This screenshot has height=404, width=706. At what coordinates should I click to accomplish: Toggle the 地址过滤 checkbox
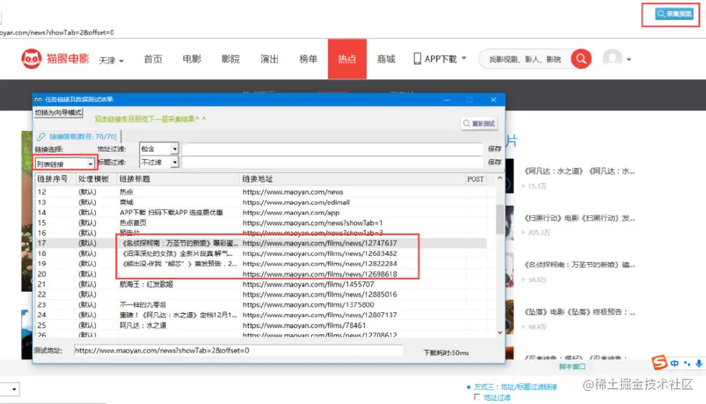pyautogui.click(x=477, y=397)
